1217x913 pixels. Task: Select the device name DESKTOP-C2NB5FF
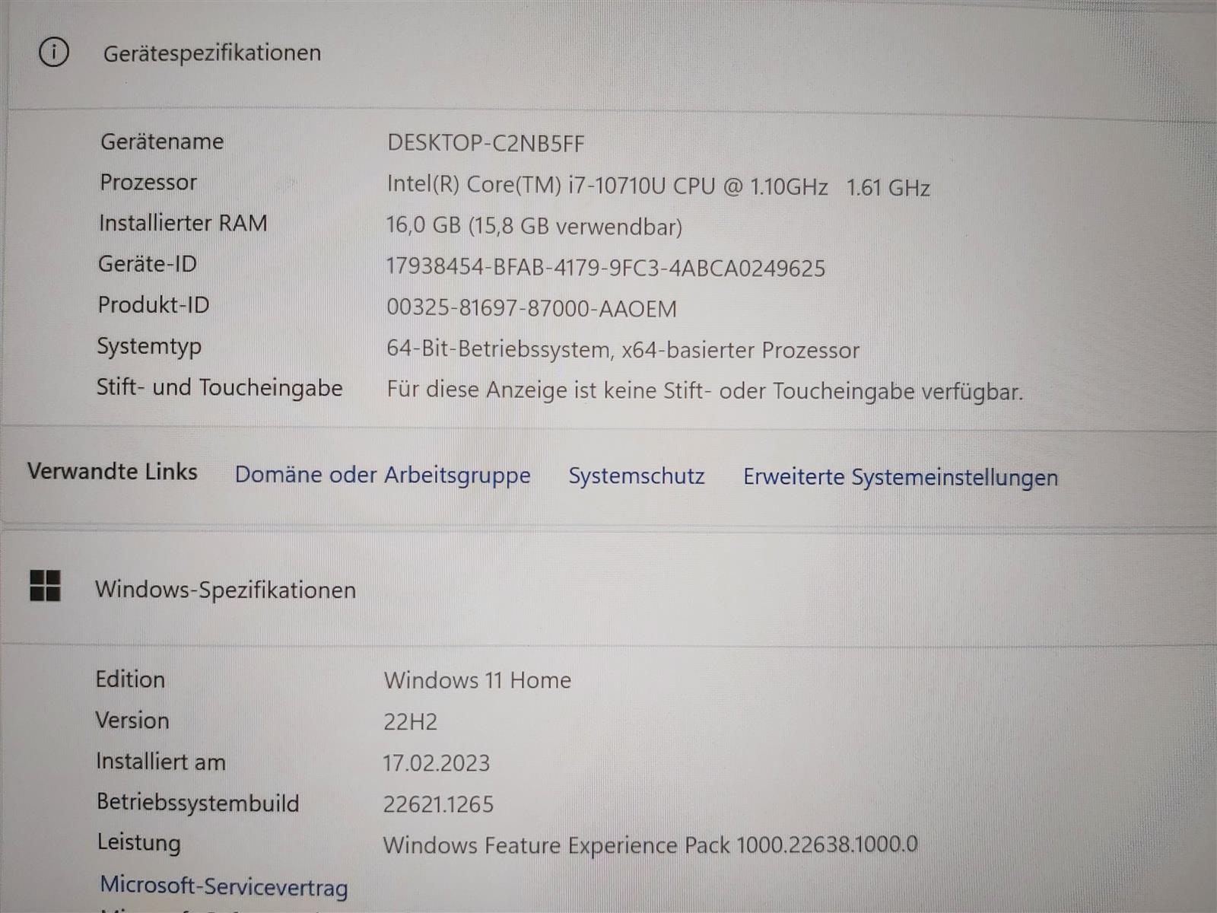point(486,143)
